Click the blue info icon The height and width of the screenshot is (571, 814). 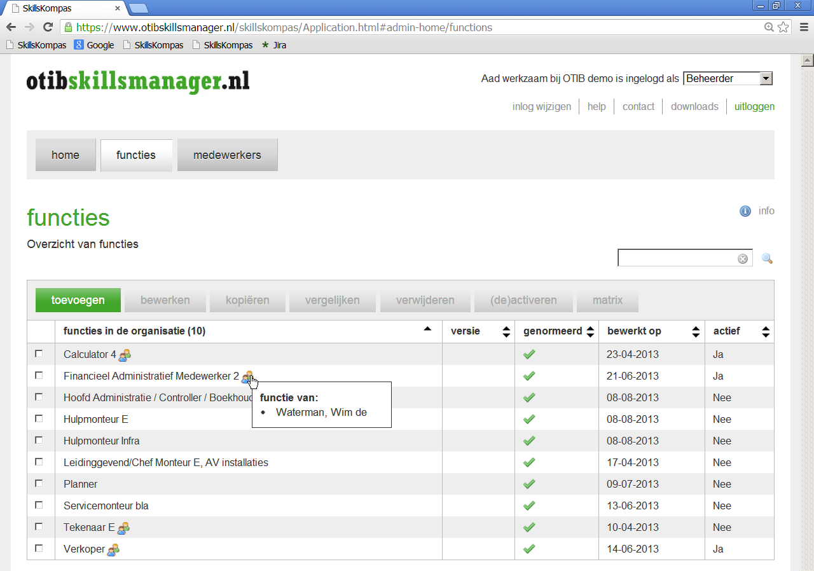(745, 211)
